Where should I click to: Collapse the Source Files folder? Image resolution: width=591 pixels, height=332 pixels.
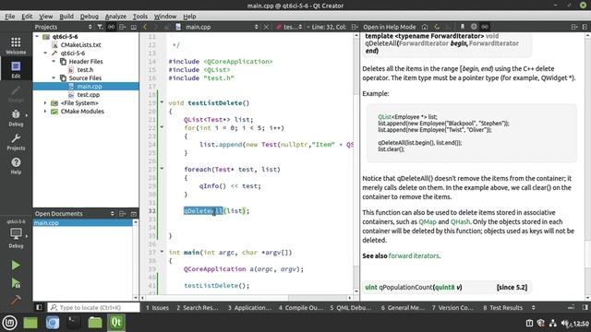[x=54, y=77]
